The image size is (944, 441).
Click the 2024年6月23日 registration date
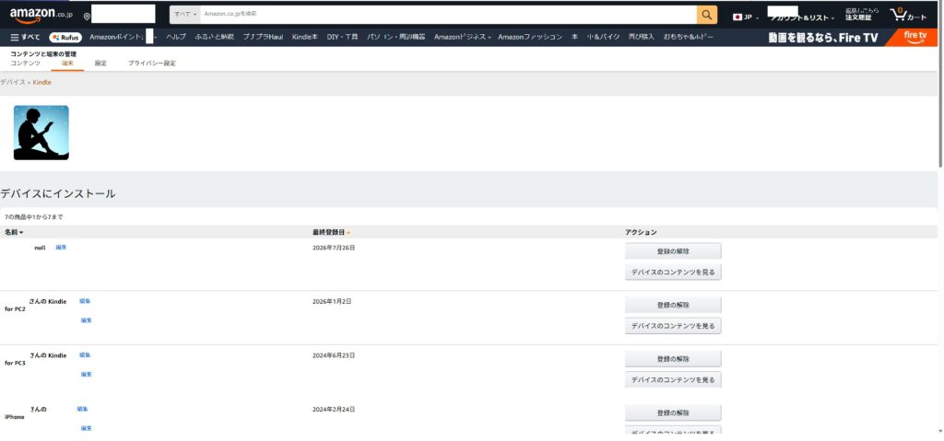point(334,355)
